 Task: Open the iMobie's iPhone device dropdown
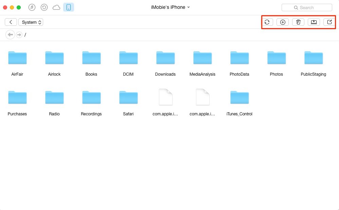(x=171, y=7)
